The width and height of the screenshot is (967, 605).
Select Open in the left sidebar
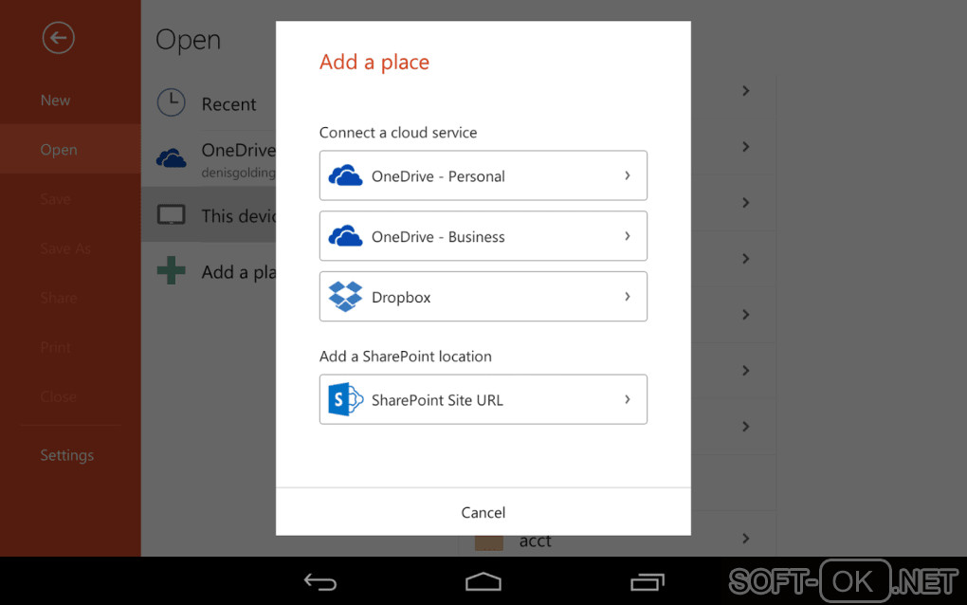click(70, 149)
